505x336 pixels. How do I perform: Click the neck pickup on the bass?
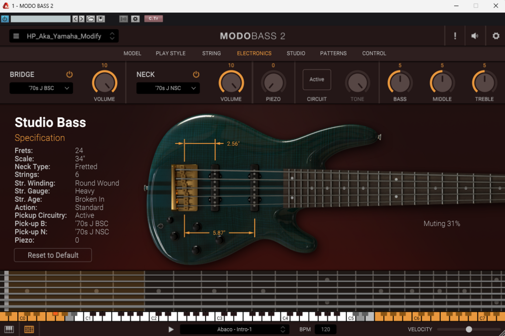coord(254,188)
